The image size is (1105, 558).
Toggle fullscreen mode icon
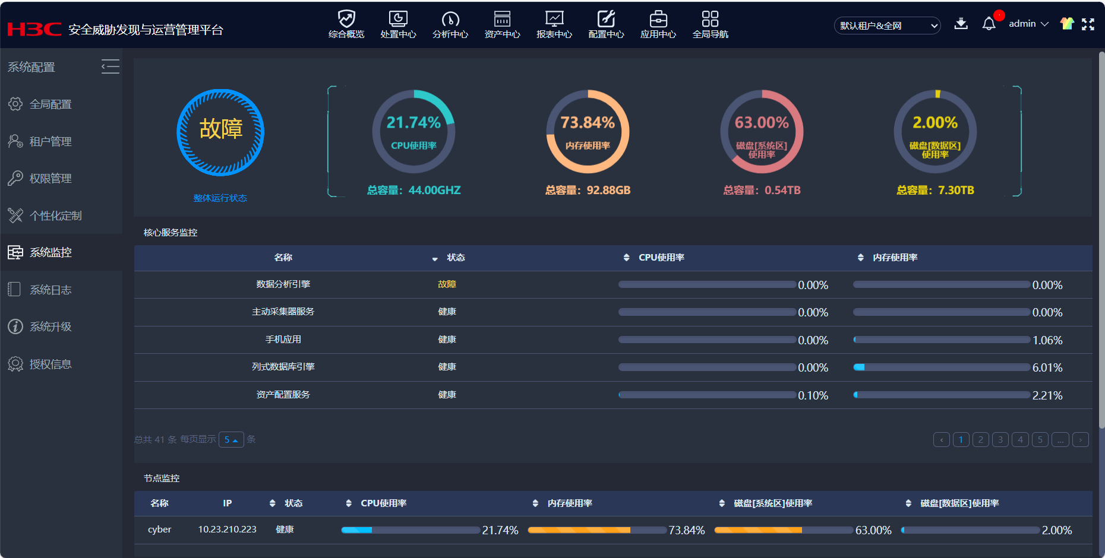point(1088,24)
